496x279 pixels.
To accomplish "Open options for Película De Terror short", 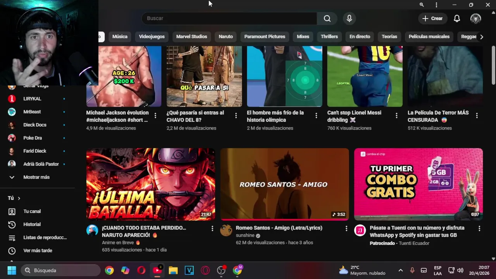I will click(477, 115).
